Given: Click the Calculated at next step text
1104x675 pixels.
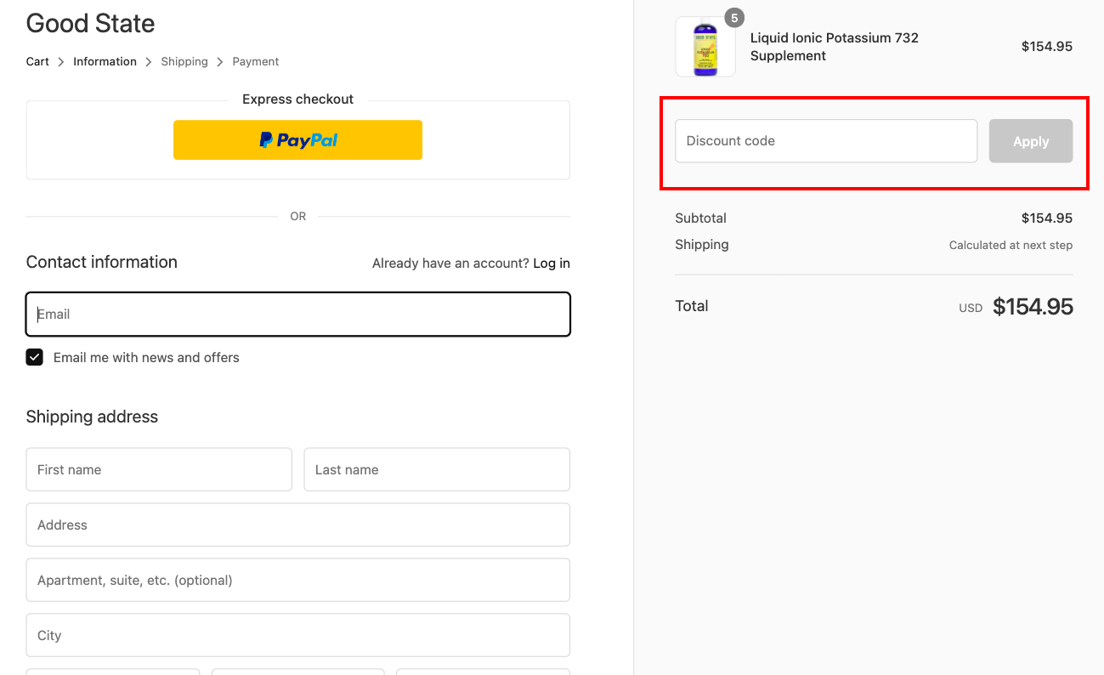Looking at the screenshot, I should 1011,245.
